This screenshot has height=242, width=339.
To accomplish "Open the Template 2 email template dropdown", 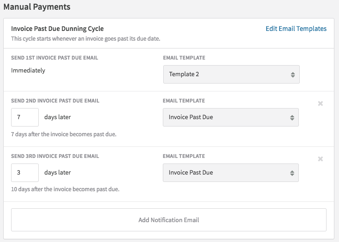I will pyautogui.click(x=231, y=74).
